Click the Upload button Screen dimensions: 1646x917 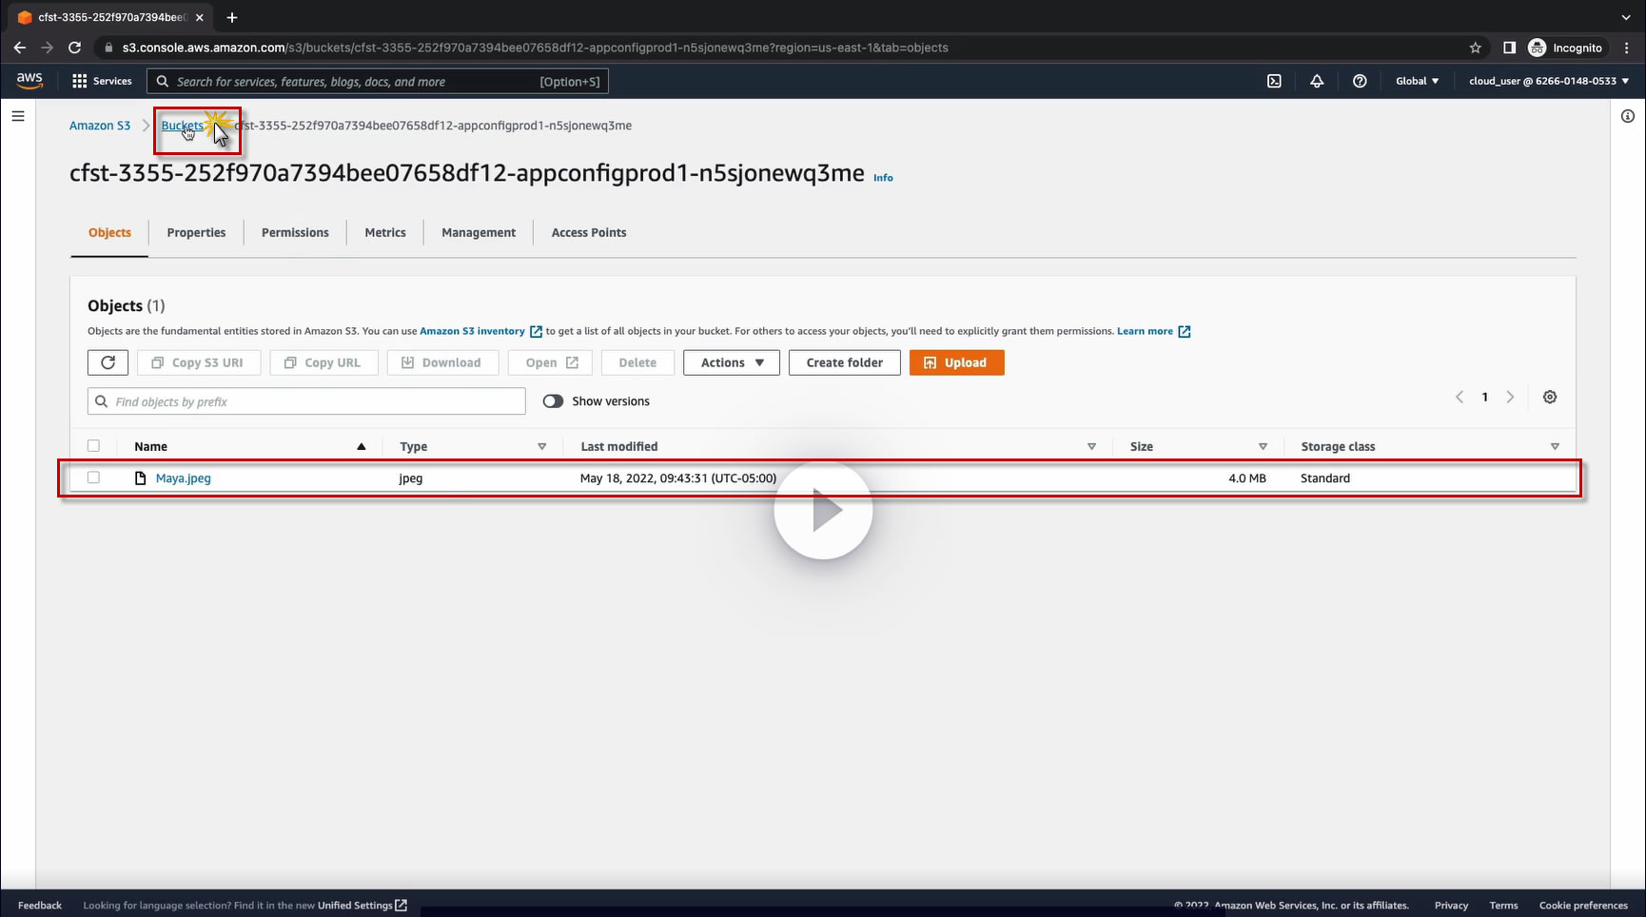pyautogui.click(x=956, y=362)
